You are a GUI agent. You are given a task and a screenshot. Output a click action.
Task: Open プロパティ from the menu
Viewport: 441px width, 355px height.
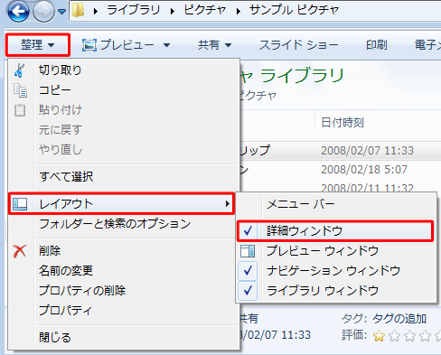124,310
